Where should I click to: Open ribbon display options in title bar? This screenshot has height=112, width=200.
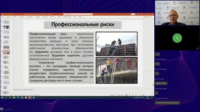tap(141, 14)
